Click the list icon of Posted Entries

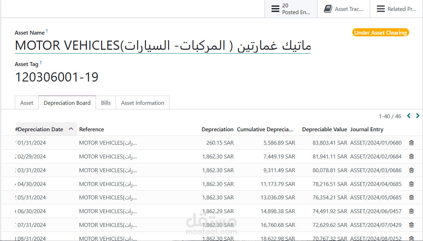coord(275,9)
